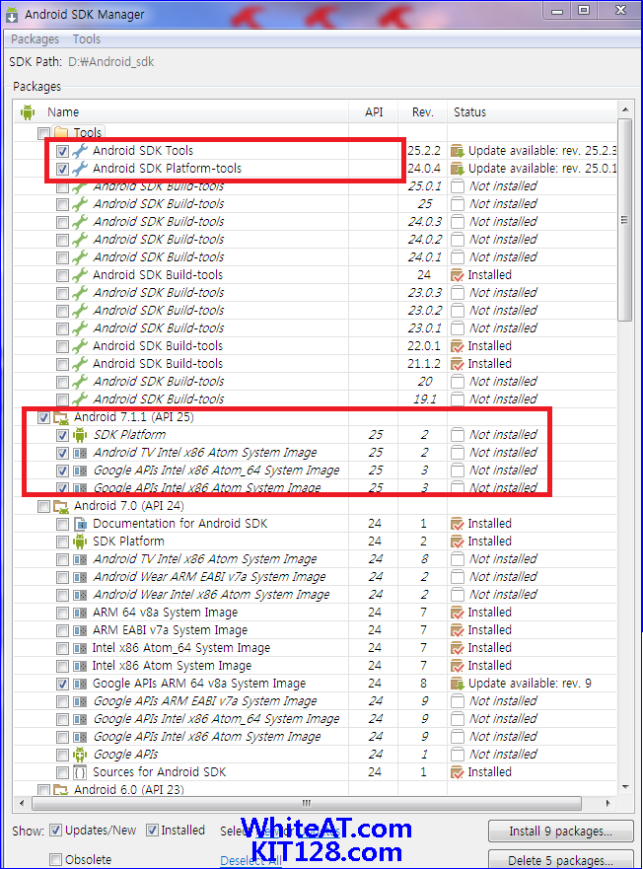Click the Install 9 packages button

(560, 832)
